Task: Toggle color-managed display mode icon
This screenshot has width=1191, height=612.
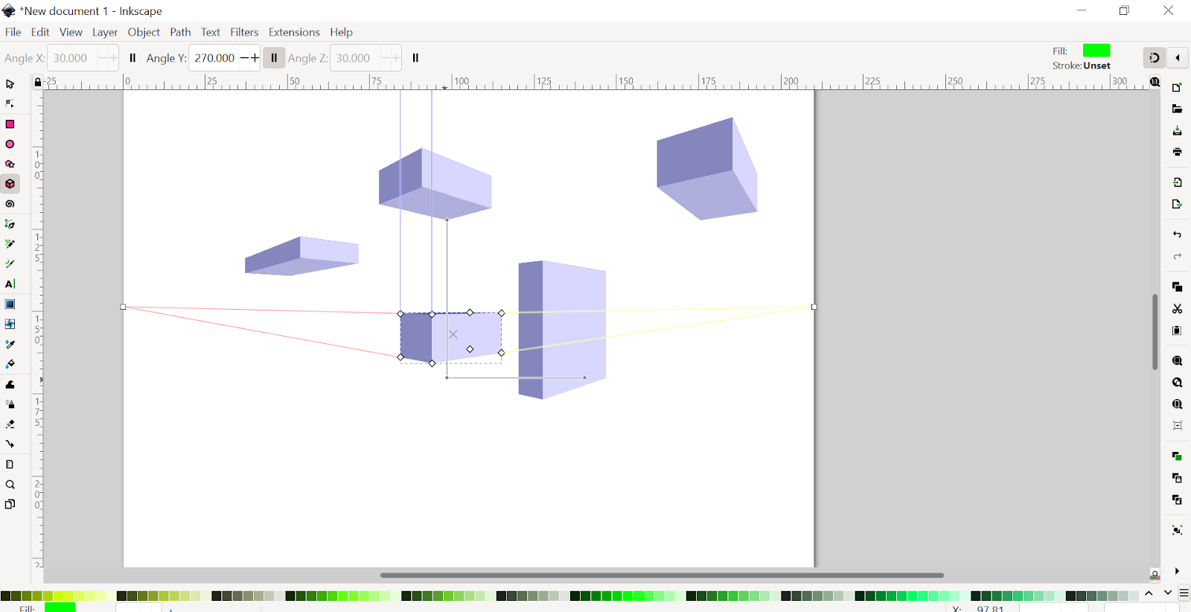Action: pos(1155,576)
